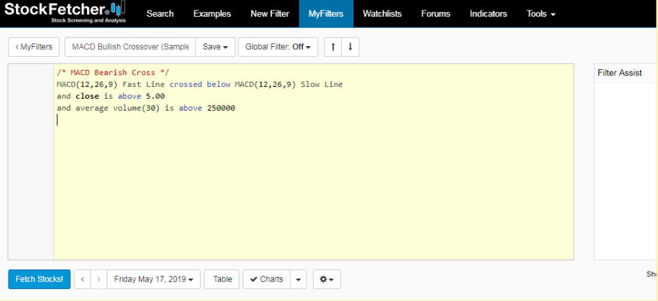Click the 'average volume(30)' line
This screenshot has width=658, height=301.
coord(146,108)
